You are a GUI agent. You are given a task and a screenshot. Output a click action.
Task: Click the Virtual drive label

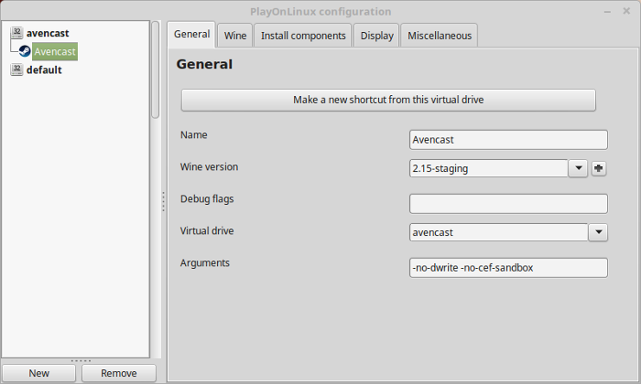click(207, 231)
